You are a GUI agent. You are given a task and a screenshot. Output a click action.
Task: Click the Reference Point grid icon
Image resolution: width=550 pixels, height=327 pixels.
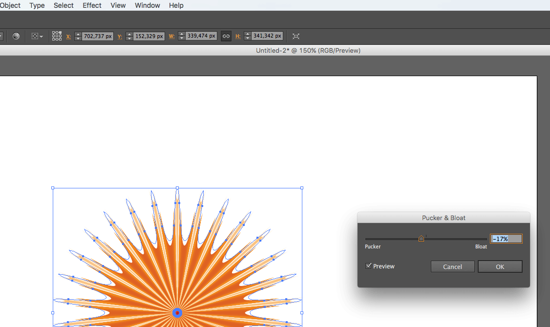pos(57,36)
